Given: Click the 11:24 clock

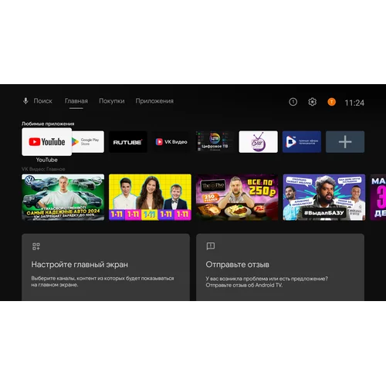Looking at the screenshot, I should click(354, 103).
